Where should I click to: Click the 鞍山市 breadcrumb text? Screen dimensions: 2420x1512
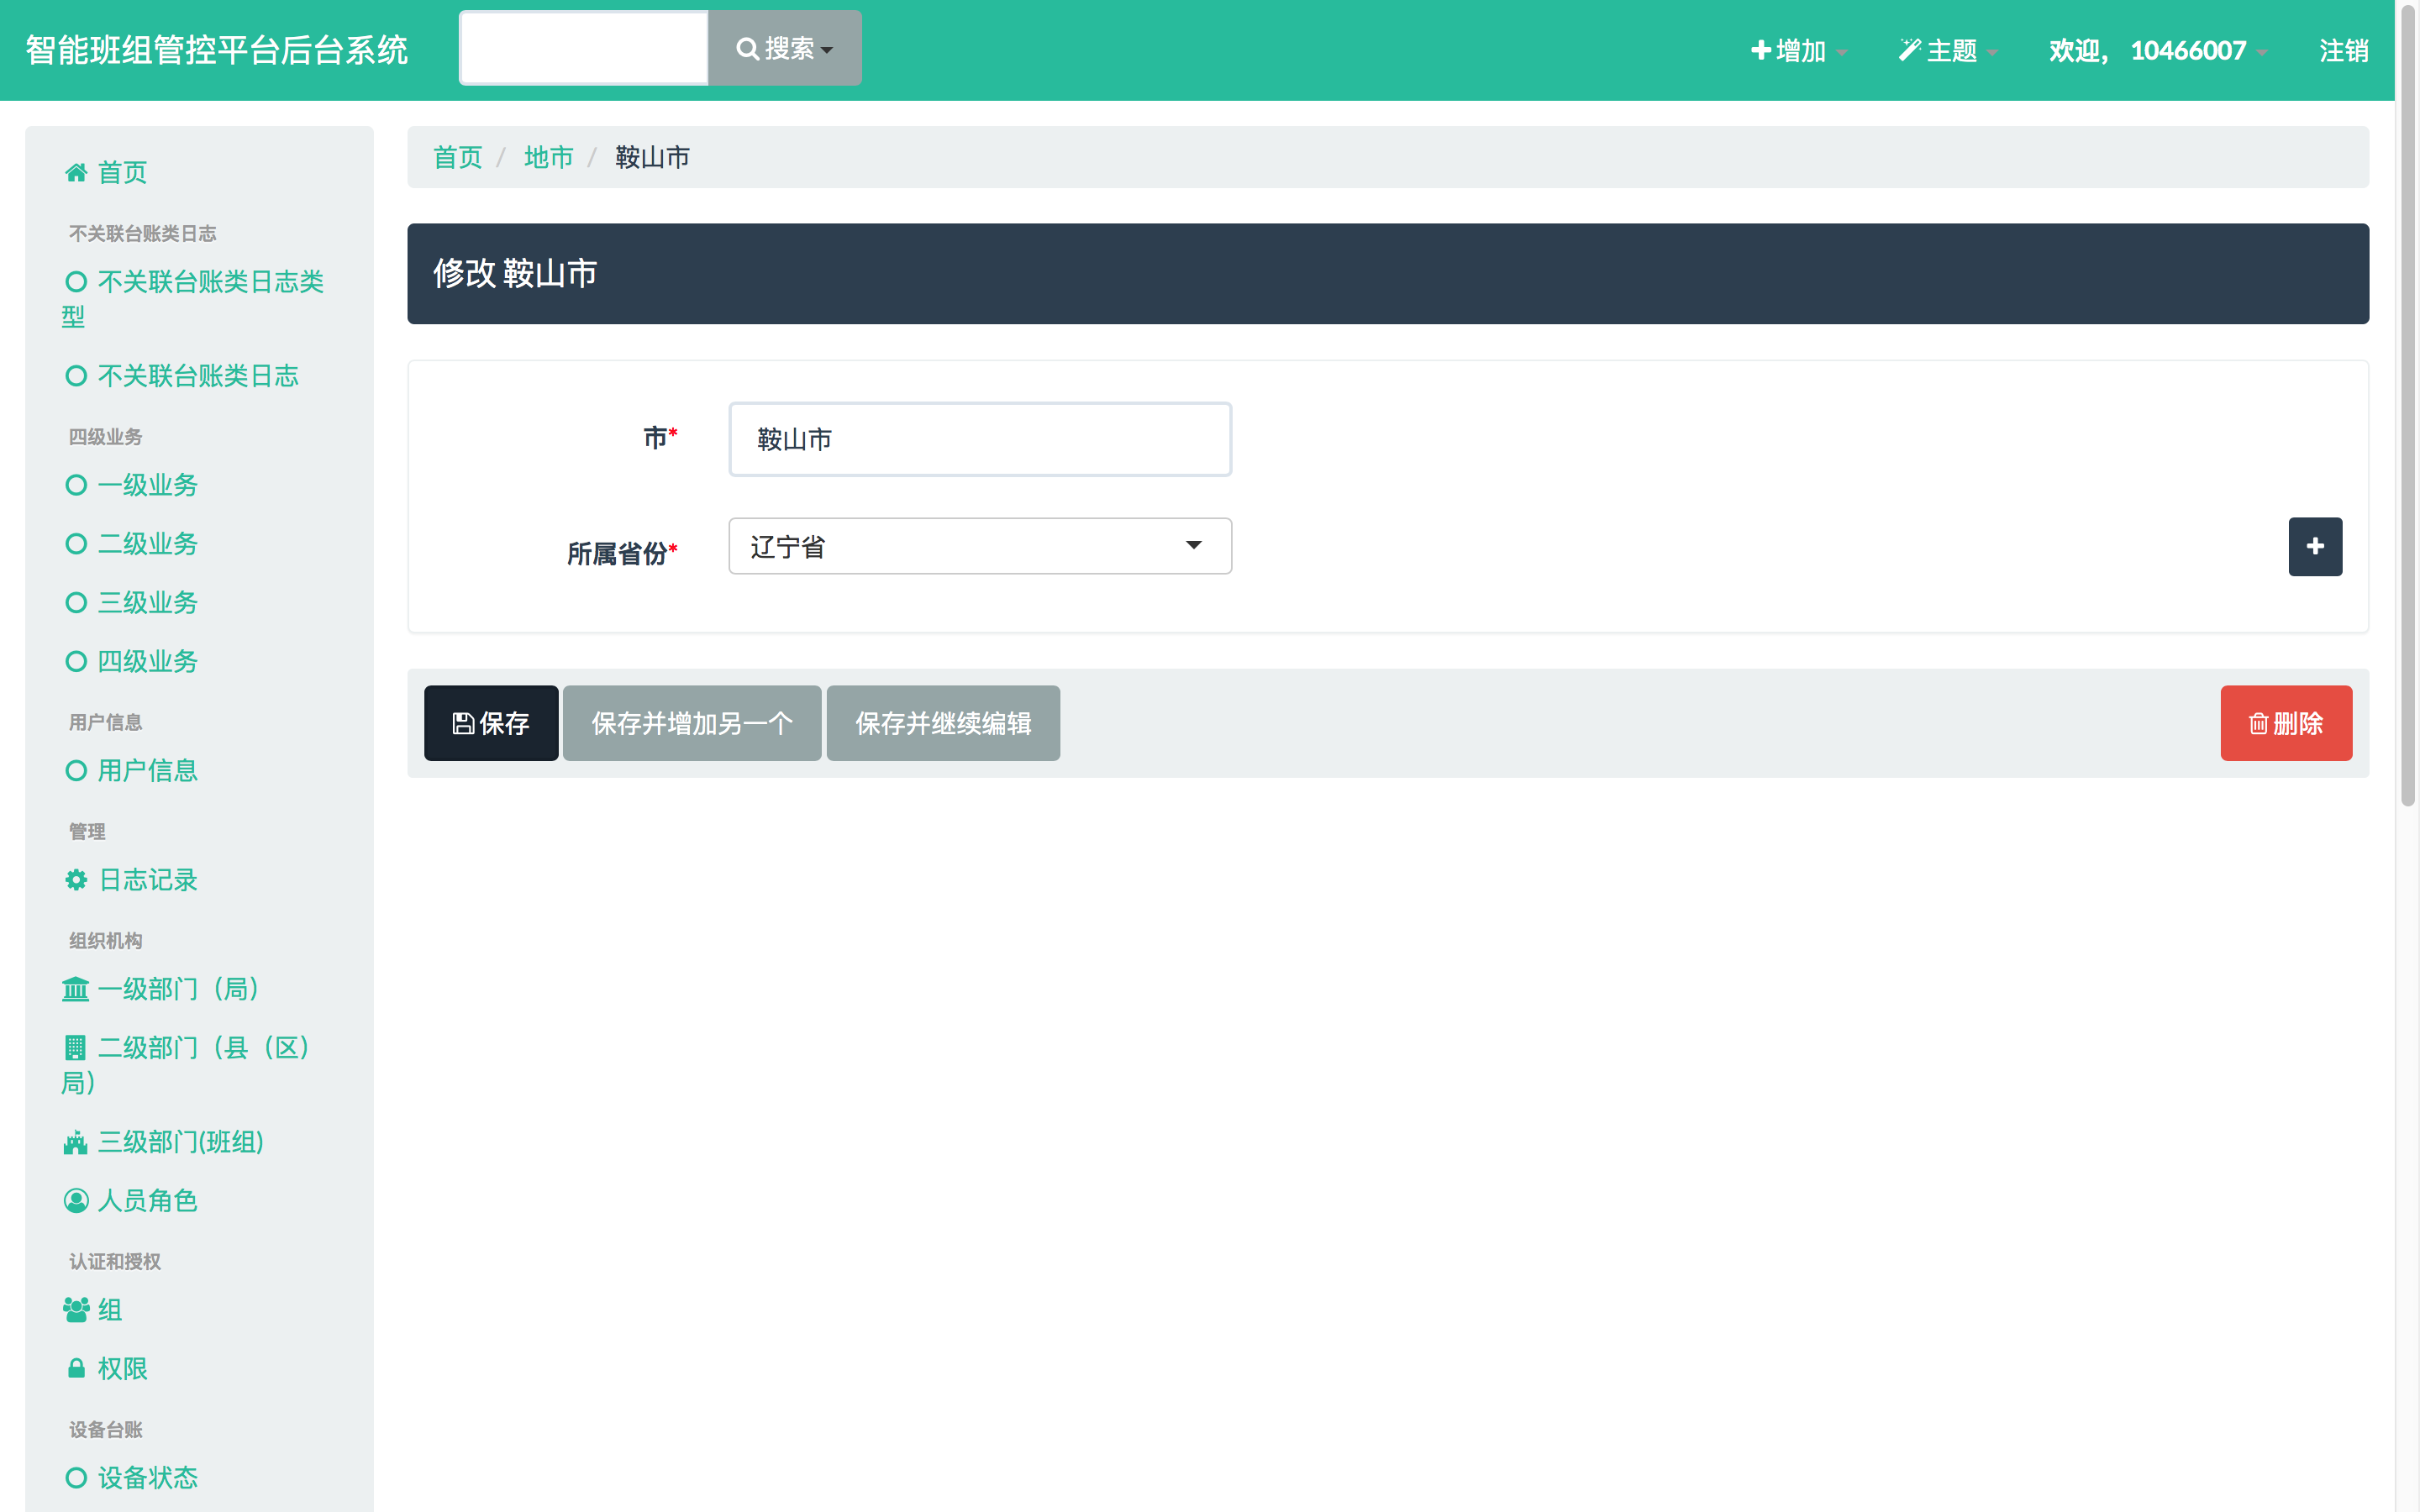tap(652, 157)
